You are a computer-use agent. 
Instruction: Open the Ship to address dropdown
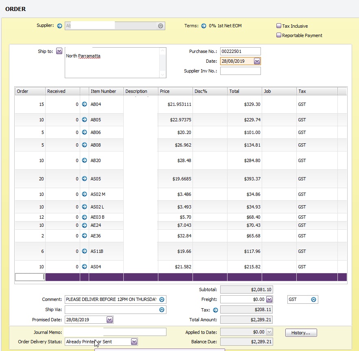59,51
